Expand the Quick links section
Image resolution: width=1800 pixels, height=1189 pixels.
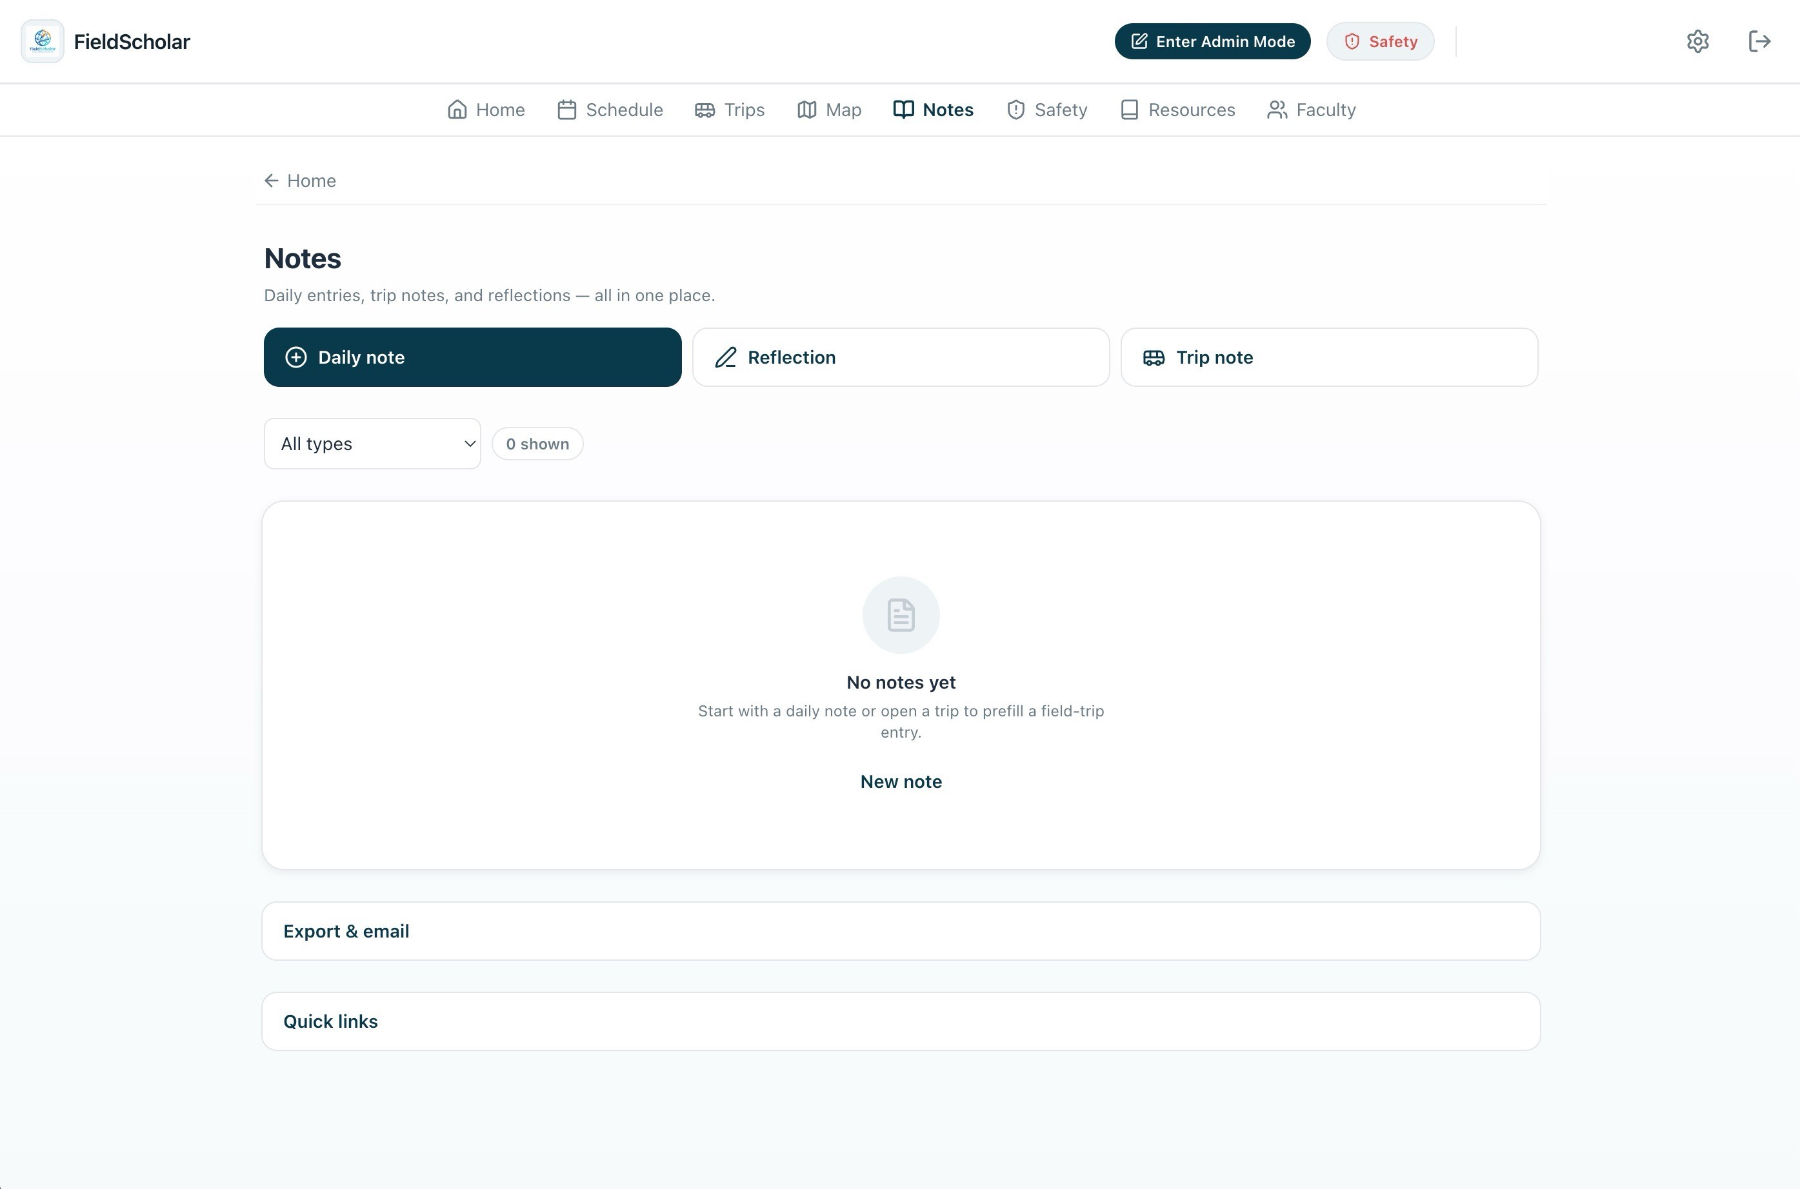[x=901, y=1021]
